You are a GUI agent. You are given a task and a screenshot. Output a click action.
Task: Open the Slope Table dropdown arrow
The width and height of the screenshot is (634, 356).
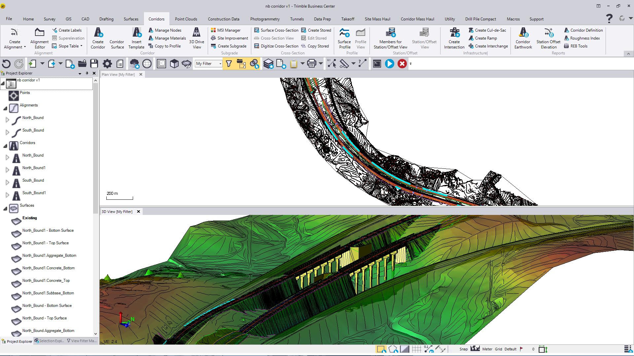[81, 46]
